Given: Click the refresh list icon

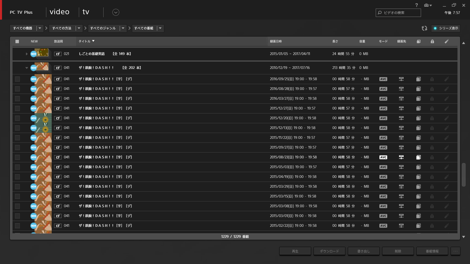Looking at the screenshot, I should point(424,28).
